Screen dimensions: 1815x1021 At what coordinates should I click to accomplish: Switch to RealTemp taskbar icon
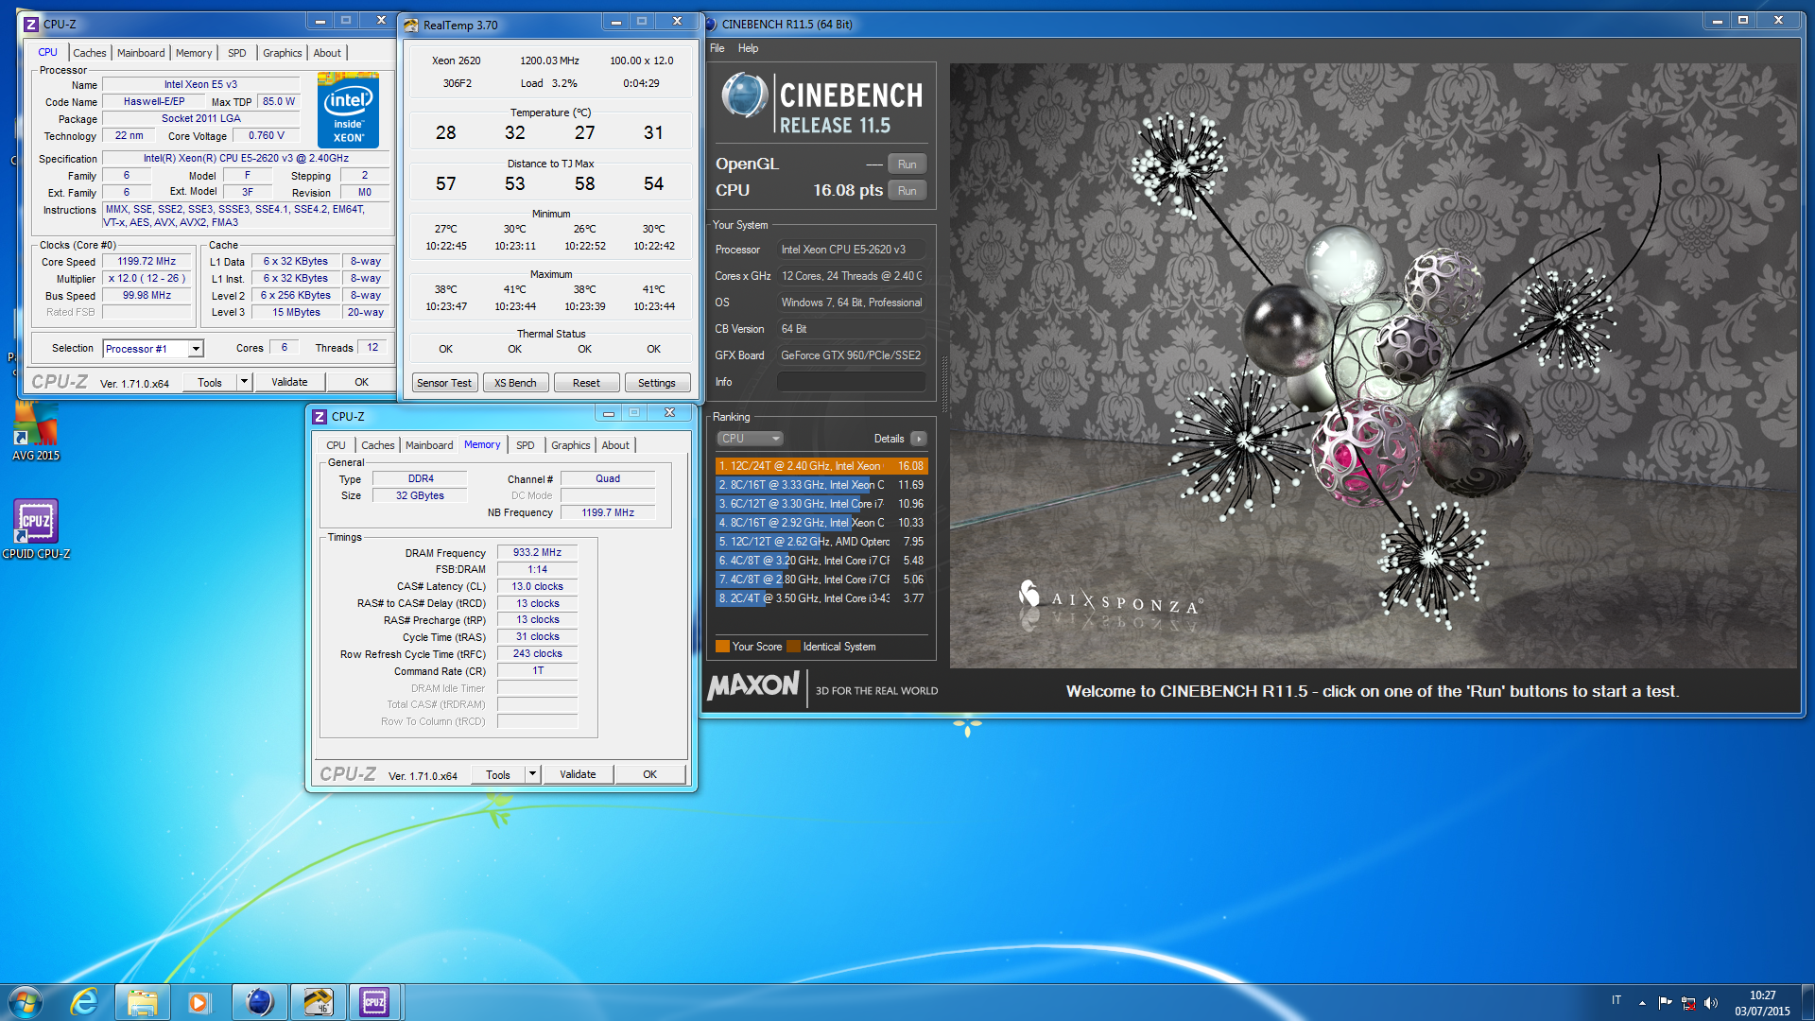click(x=317, y=1002)
